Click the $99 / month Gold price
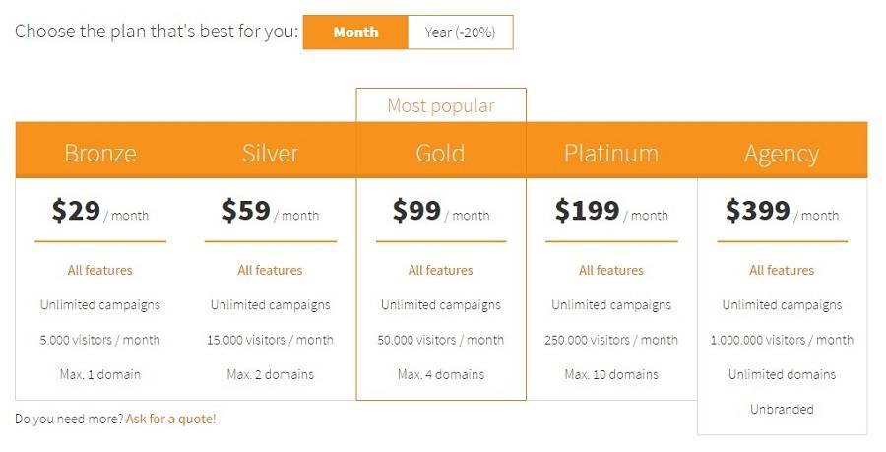 pos(441,211)
